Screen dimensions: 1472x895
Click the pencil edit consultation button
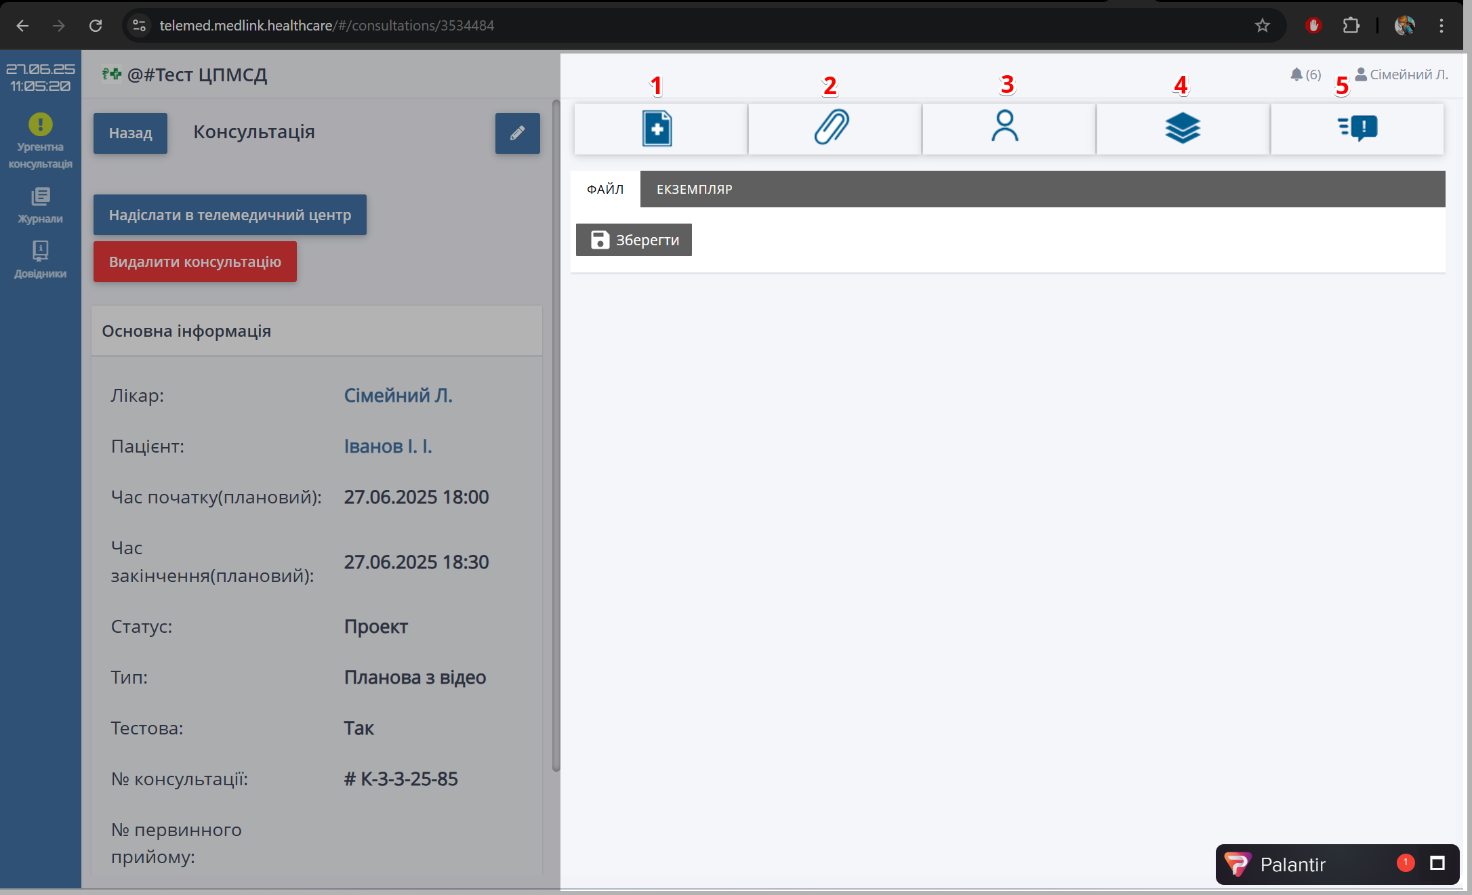(517, 133)
